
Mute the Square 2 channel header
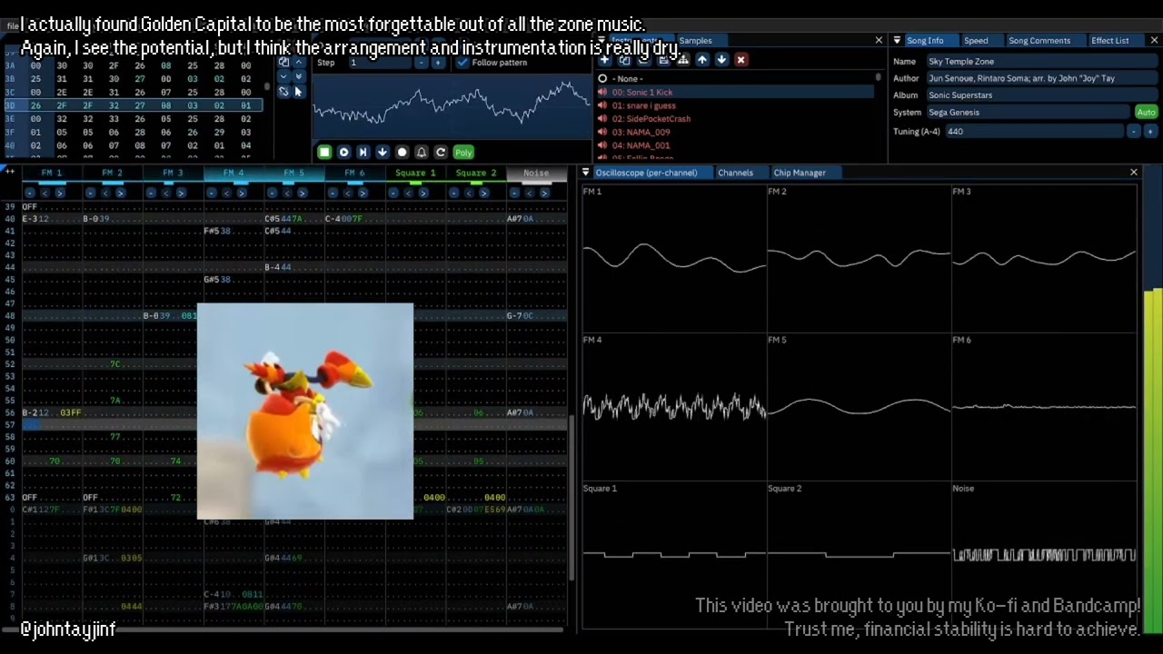coord(476,173)
